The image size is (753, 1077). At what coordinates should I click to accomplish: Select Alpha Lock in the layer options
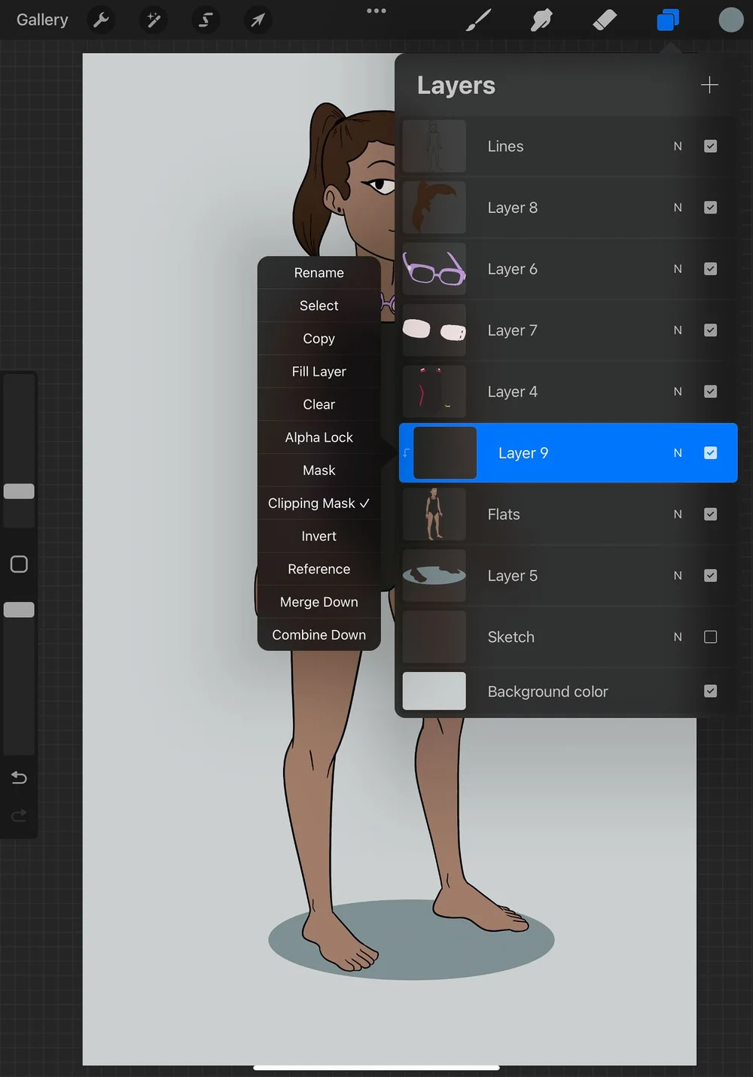coord(319,437)
